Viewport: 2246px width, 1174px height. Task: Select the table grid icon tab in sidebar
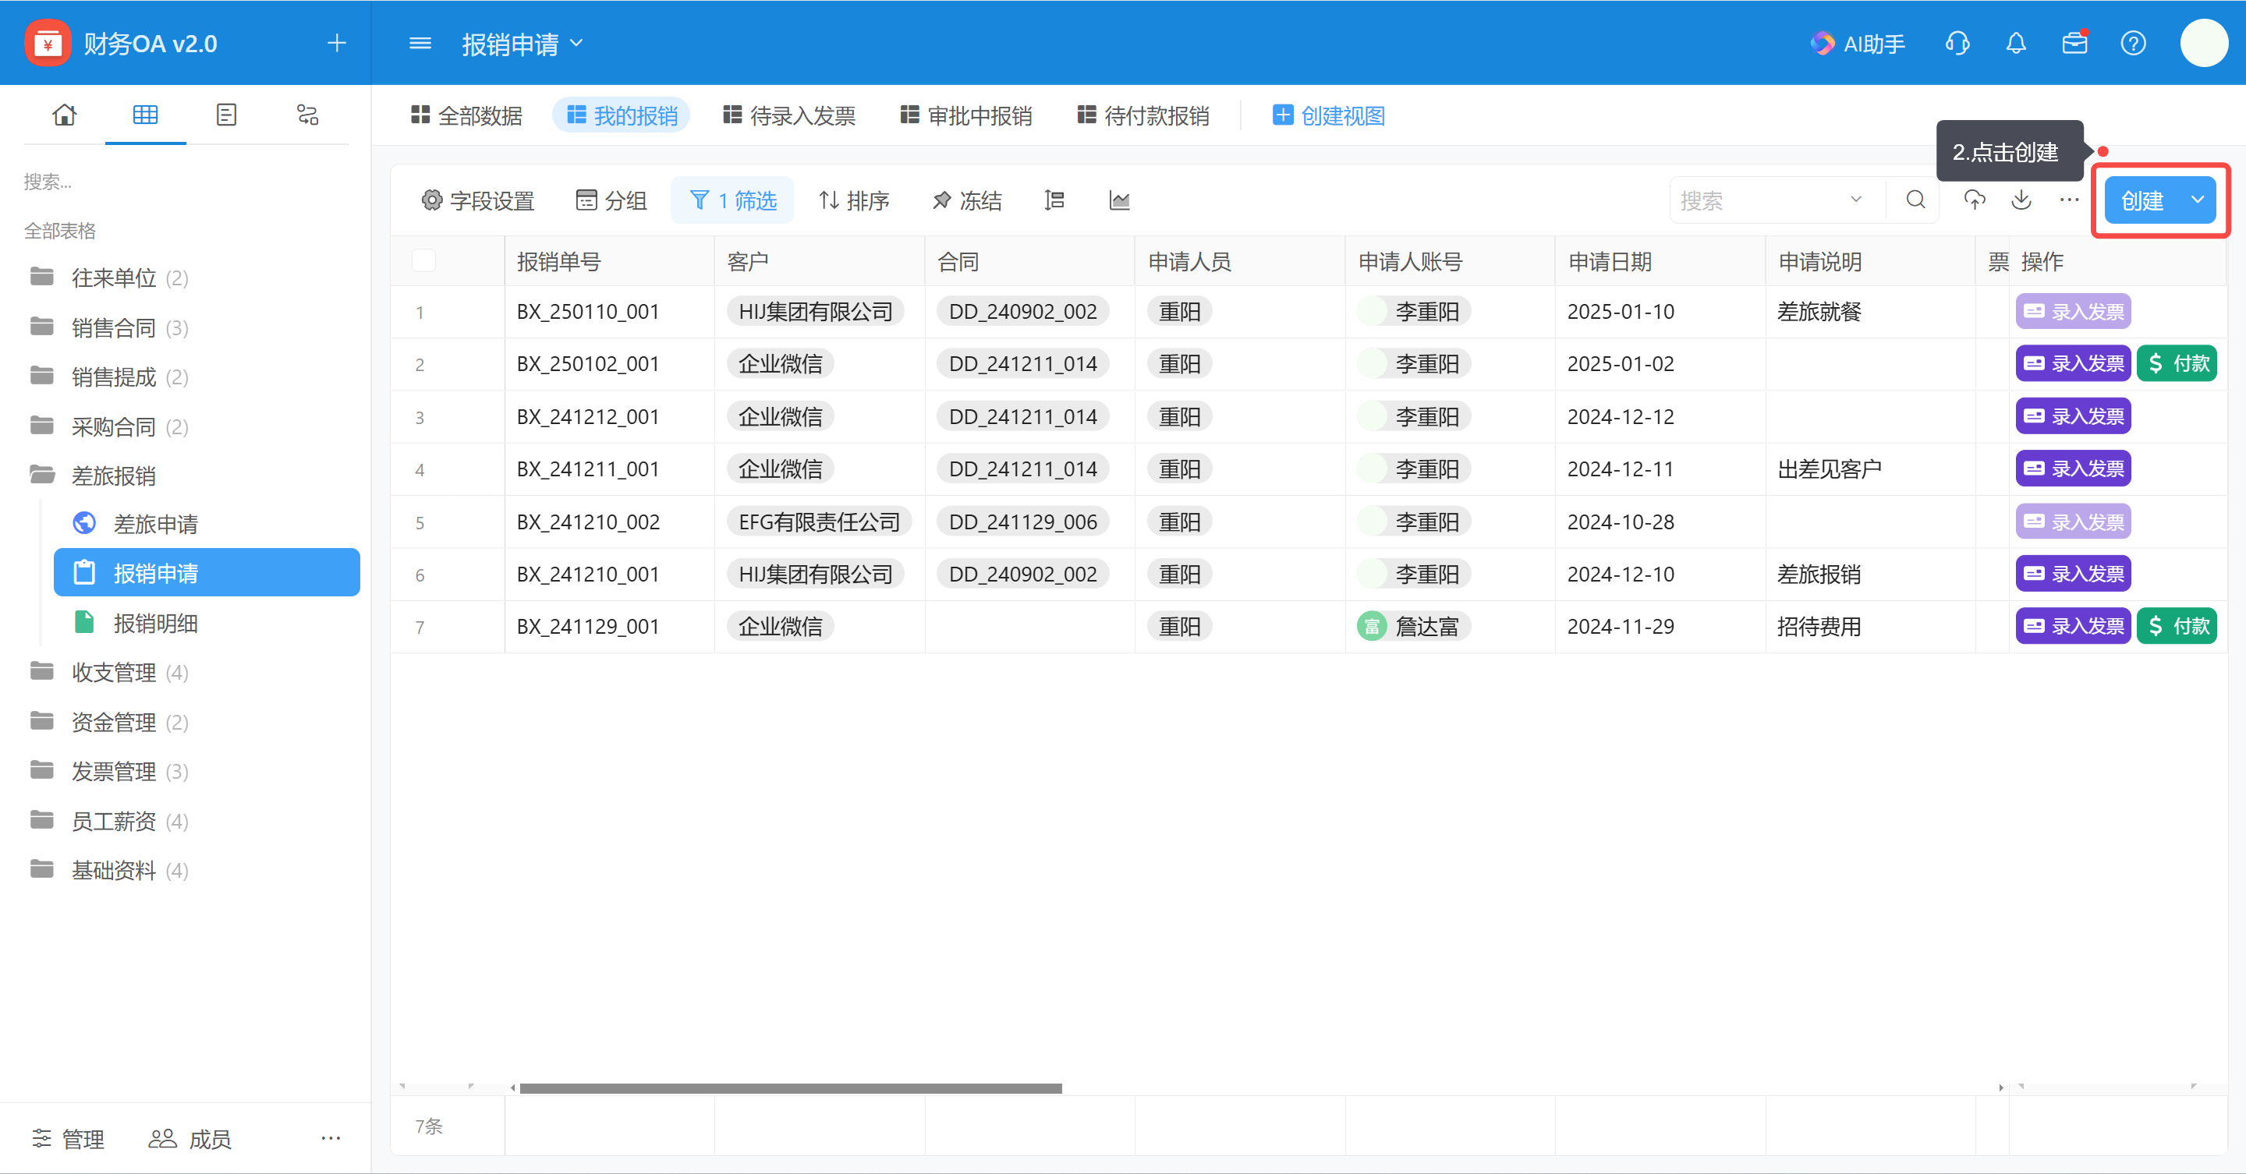click(146, 115)
